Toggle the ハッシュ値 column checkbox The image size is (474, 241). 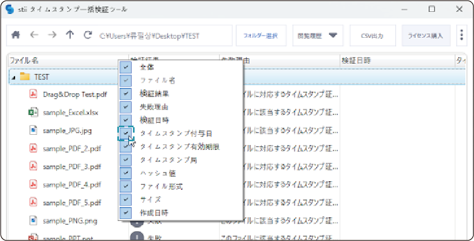tap(126, 173)
